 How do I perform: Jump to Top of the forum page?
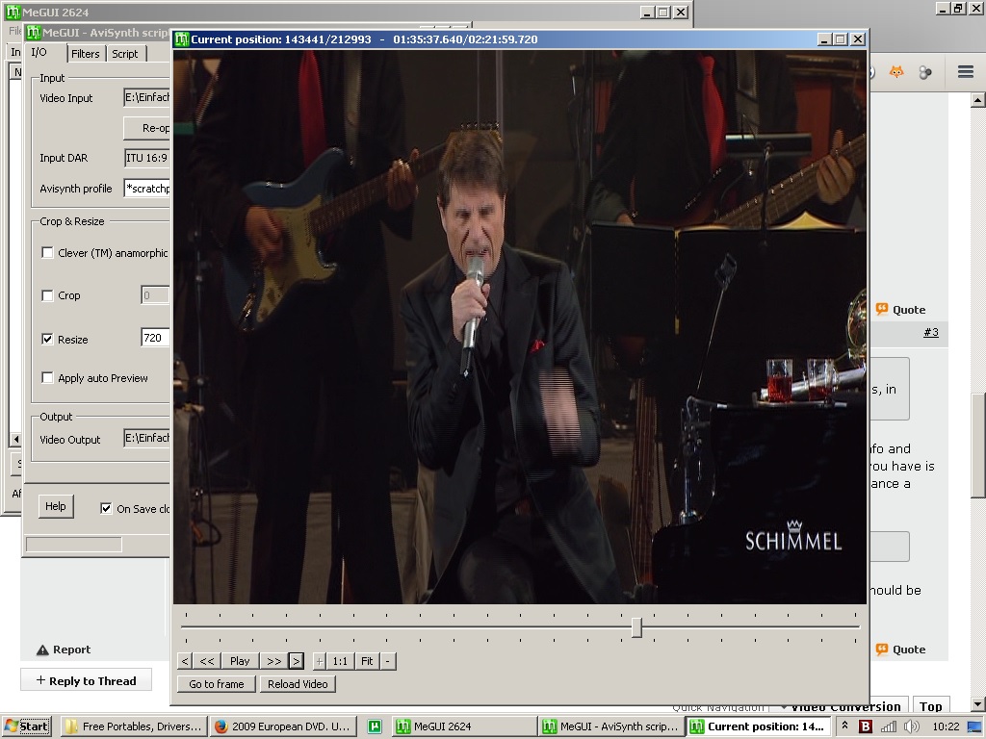click(931, 706)
